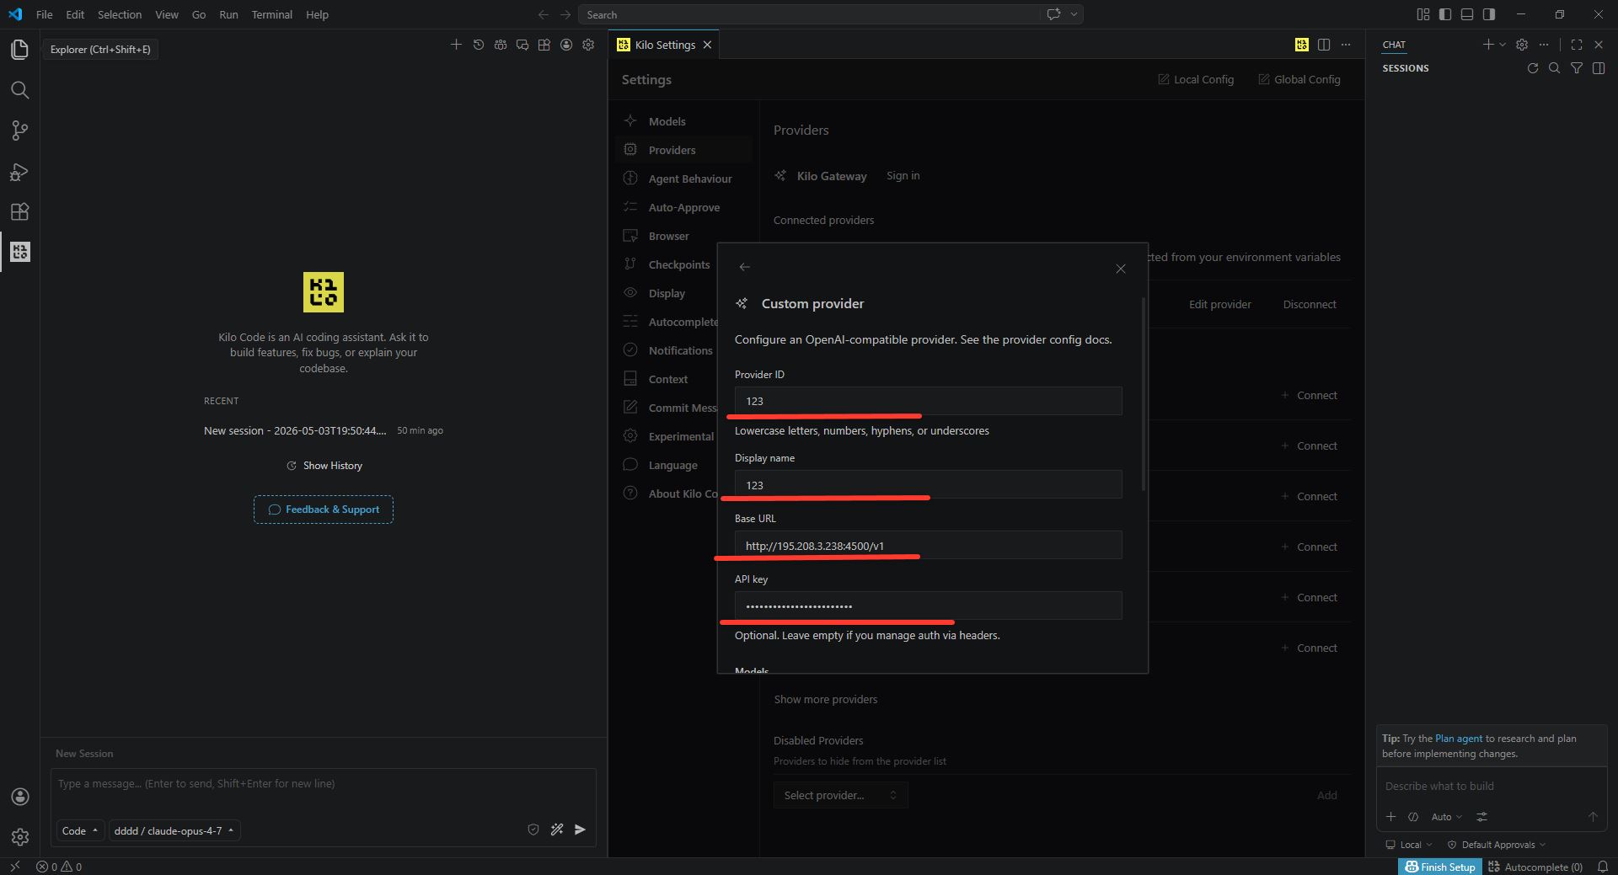Open the Plan agent link in the tip
Screen dimensions: 1618x875
point(1459,739)
